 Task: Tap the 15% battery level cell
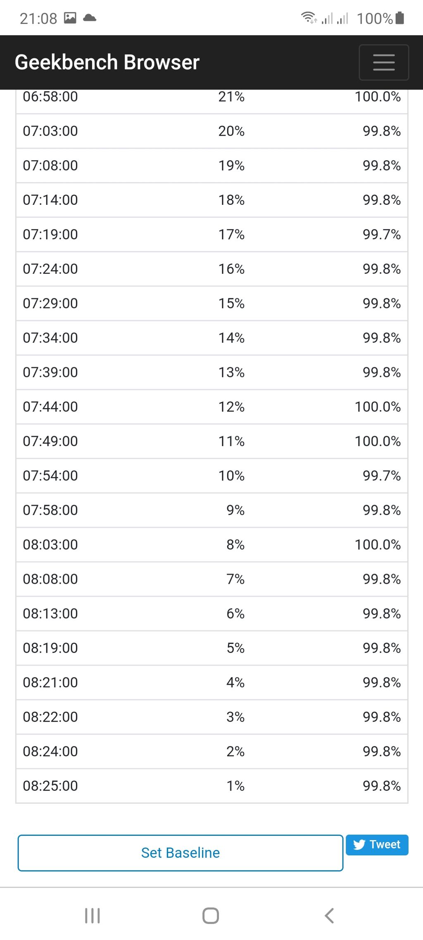point(231,304)
